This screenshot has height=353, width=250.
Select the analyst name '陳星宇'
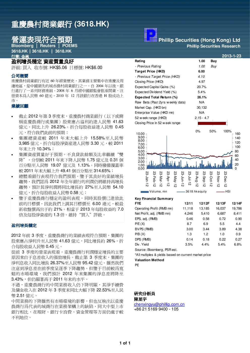click(140, 299)
